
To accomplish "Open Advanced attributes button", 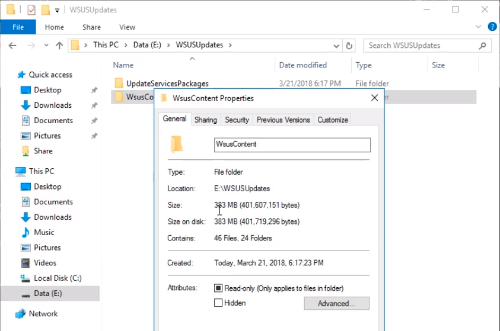I will [336, 304].
